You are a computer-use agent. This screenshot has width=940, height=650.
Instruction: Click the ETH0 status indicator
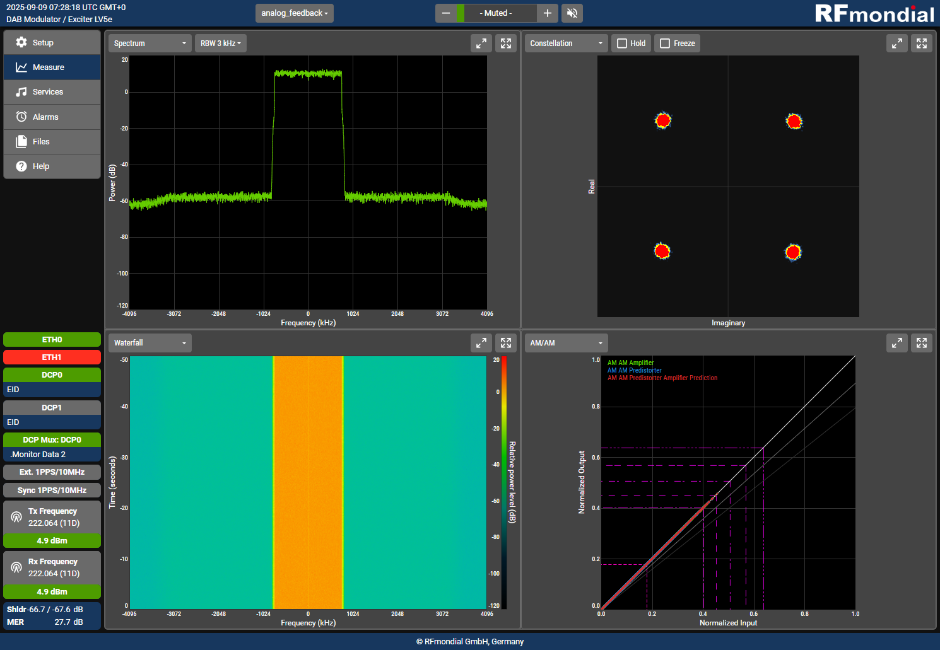click(52, 340)
